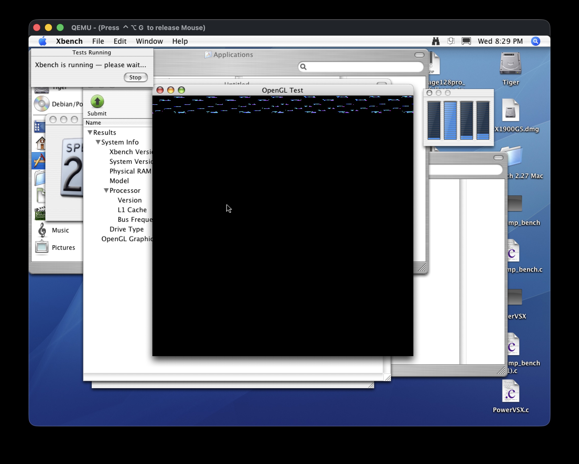Click the binoculars icon in the menu bar
579x464 pixels.
point(436,41)
